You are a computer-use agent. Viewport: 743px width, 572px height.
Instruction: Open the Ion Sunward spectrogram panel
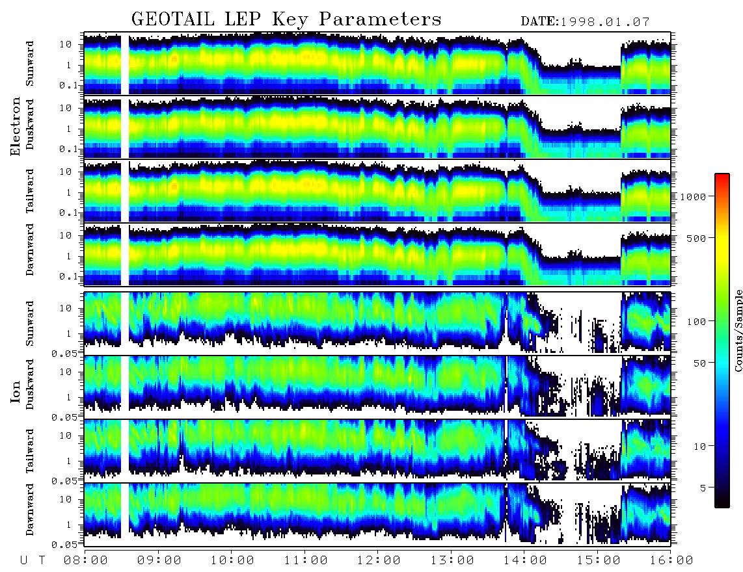coord(377,323)
